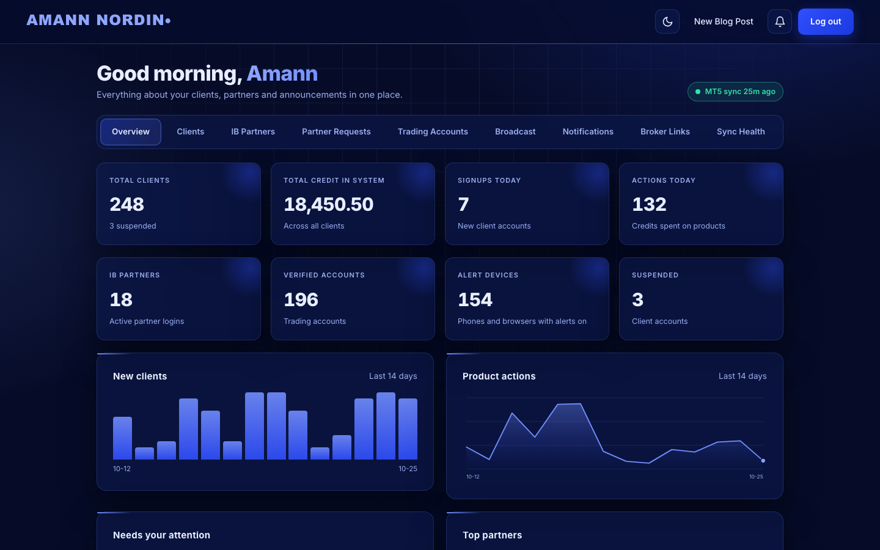
Task: Select the Broker Links tab
Action: click(665, 132)
